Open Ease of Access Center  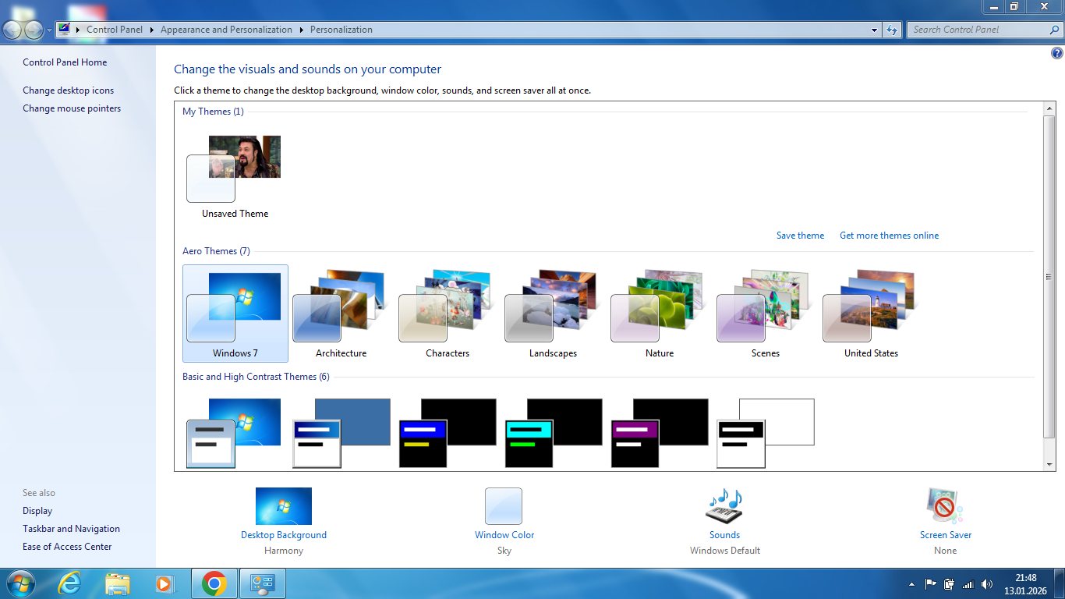coord(67,547)
